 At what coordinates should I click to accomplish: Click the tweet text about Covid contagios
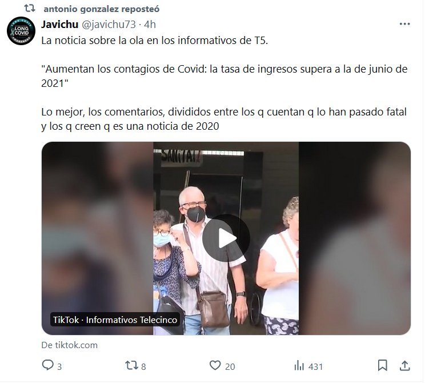[224, 76]
